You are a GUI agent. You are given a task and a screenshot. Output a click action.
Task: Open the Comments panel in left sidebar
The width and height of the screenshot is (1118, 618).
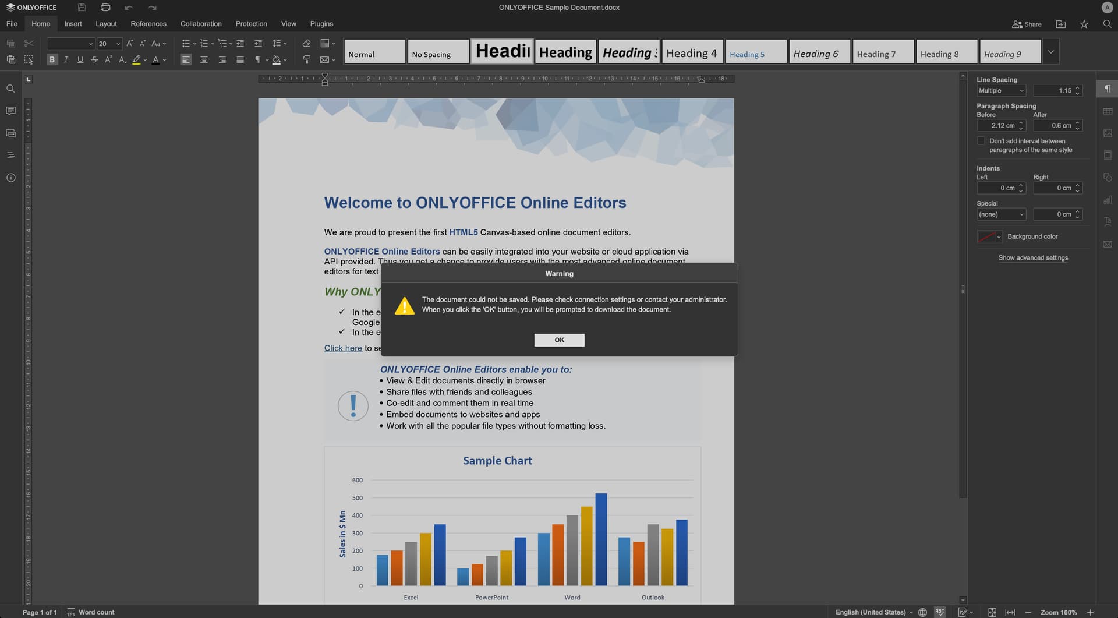pos(10,111)
